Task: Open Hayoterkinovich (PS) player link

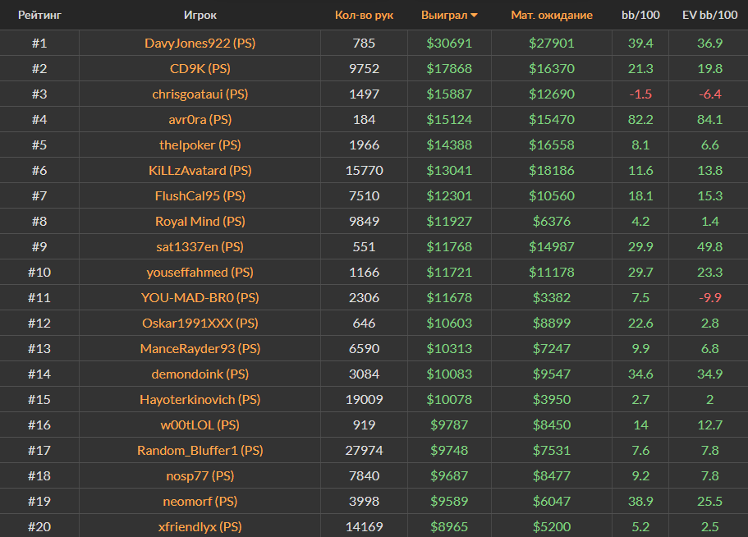Action: point(200,400)
